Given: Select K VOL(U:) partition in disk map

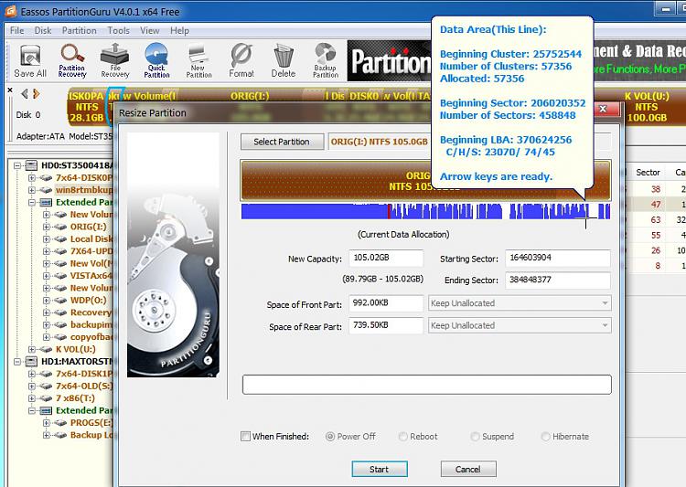Looking at the screenshot, I should tap(647, 107).
